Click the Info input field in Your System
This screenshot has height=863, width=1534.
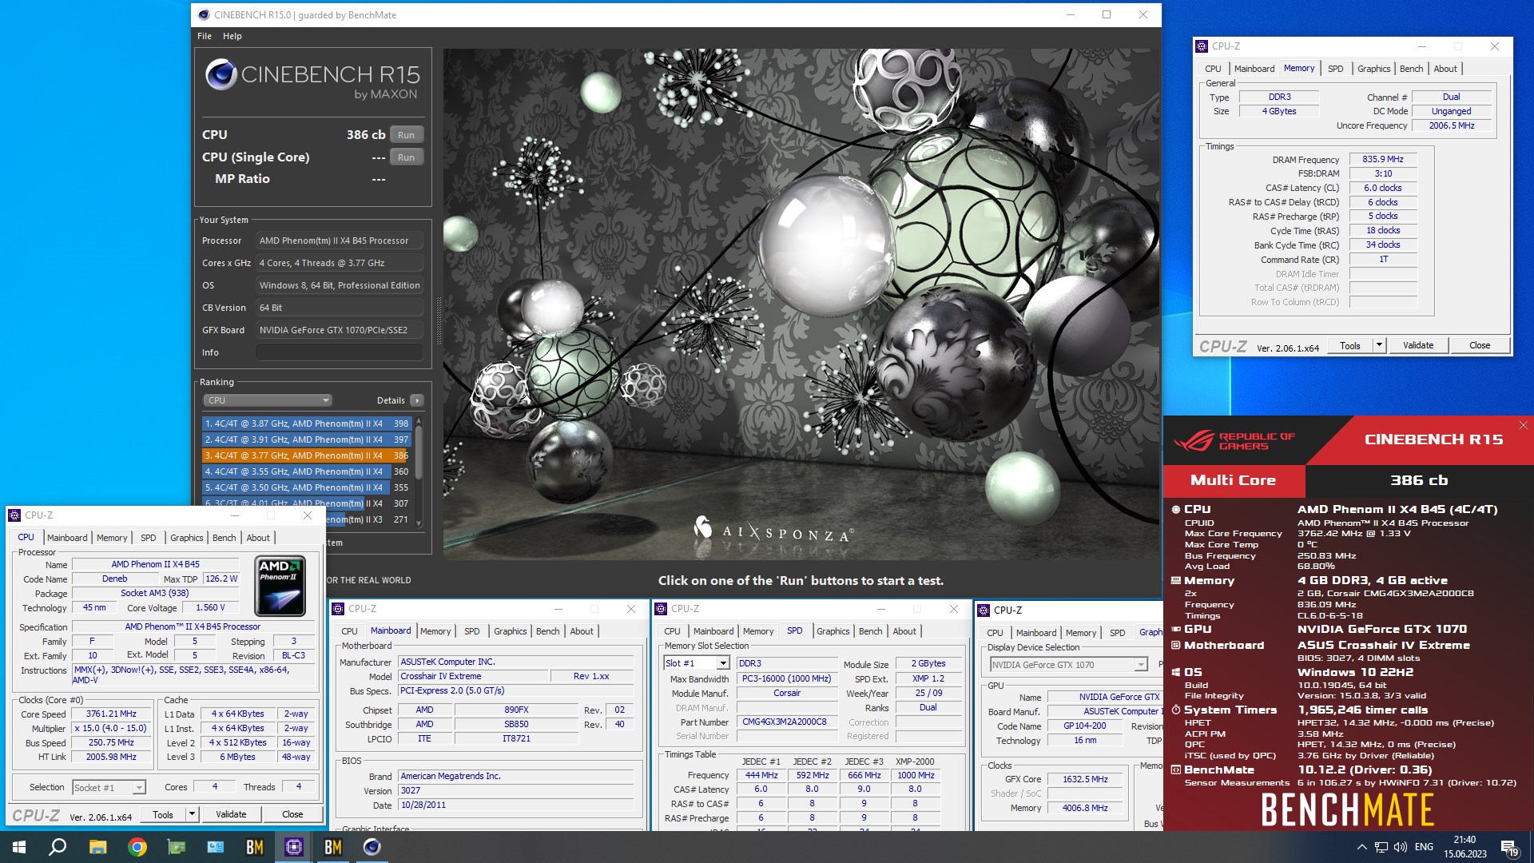click(x=340, y=352)
